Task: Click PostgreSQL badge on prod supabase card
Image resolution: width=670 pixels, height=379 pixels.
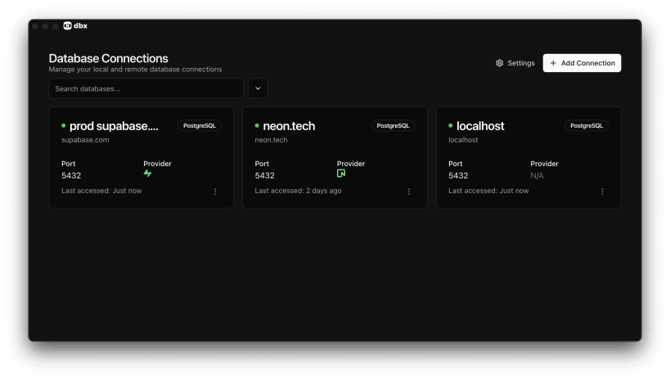Action: coord(200,126)
